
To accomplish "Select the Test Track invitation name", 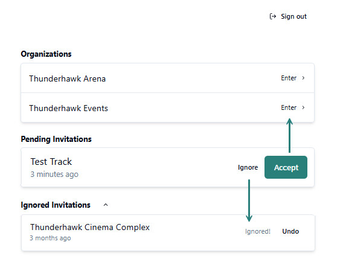I will point(51,162).
